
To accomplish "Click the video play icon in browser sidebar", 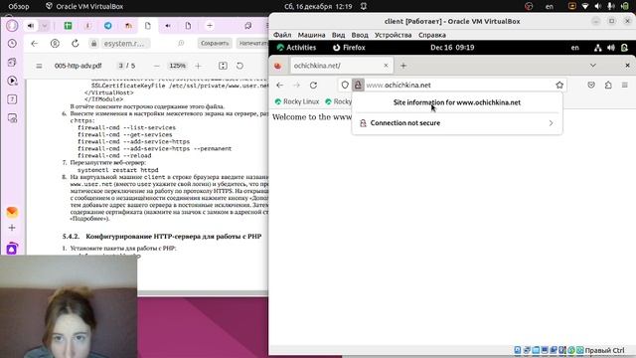I will 12,81.
